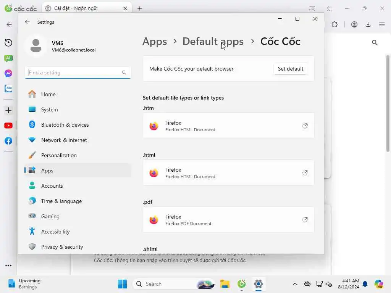Click Apps breadcrumb link
Viewport: 391px width, 293px height.
pos(155,42)
